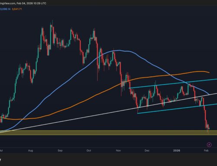This screenshot has height=166, width=217.
Task: Click the Nov label on time axis
Action: point(118,150)
